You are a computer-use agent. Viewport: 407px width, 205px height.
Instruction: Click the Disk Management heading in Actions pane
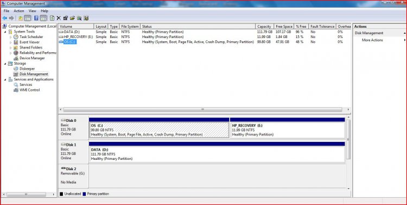click(369, 33)
